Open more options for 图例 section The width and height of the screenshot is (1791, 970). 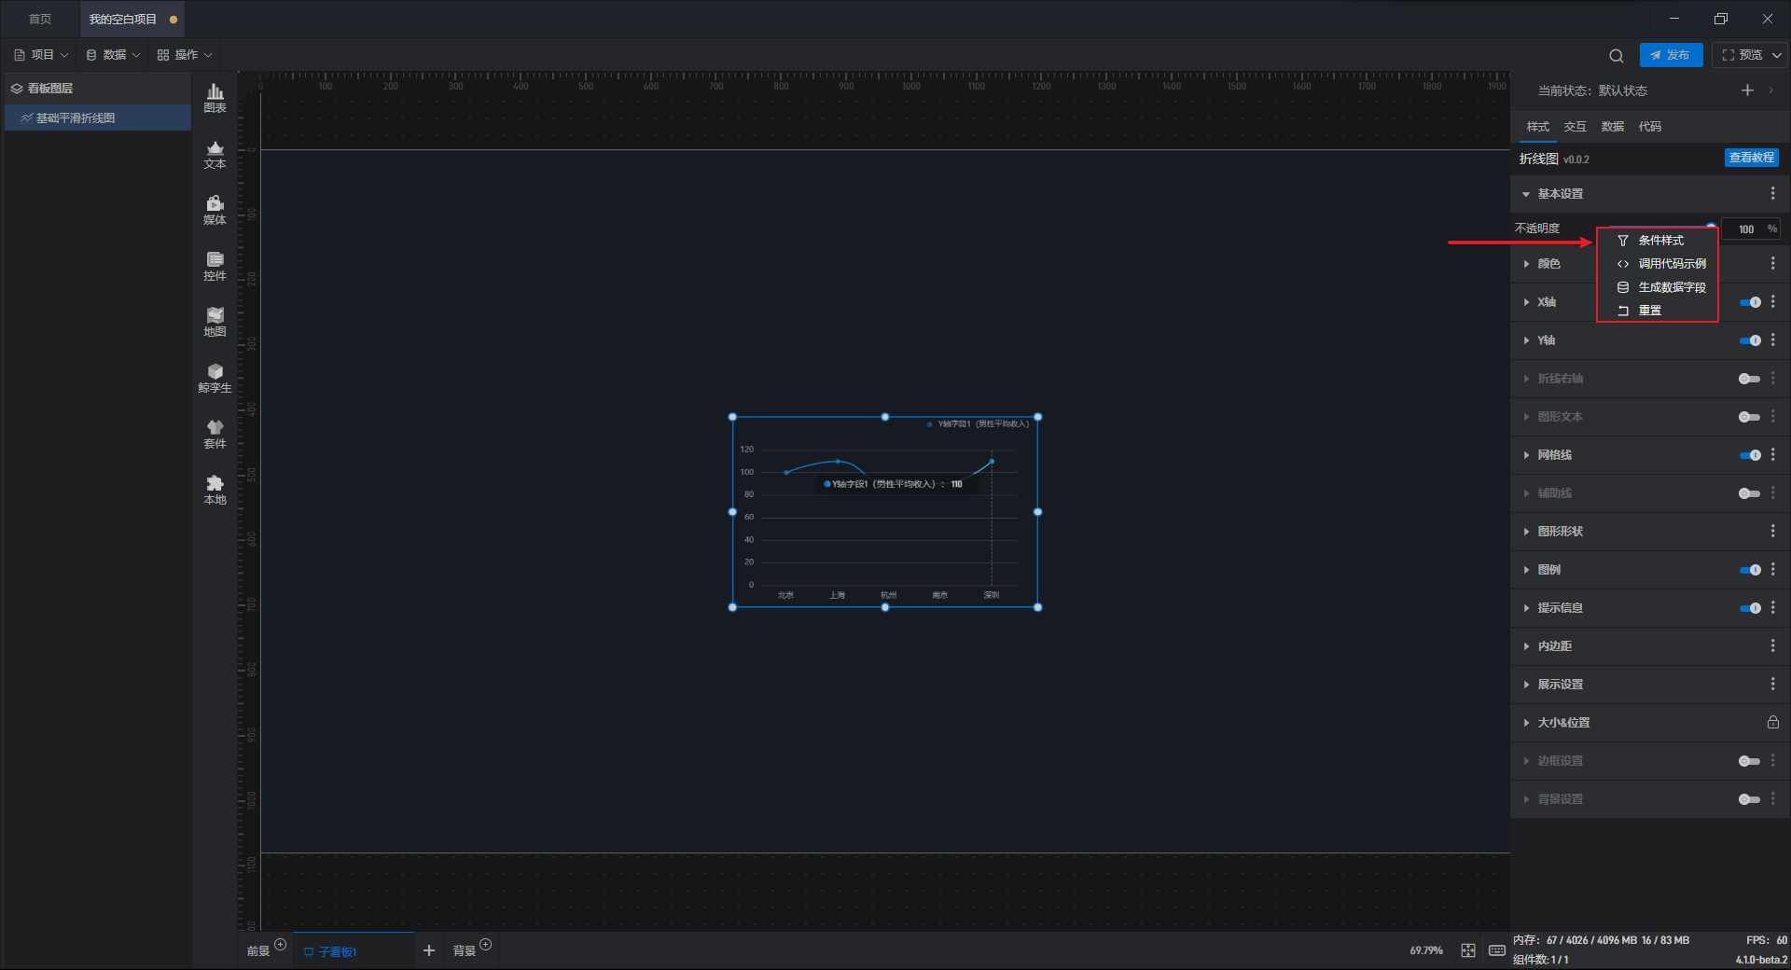tap(1772, 570)
